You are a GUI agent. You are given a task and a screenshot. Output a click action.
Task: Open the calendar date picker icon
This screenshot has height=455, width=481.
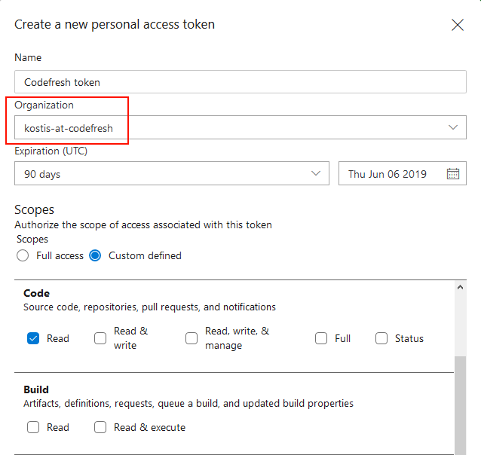[452, 174]
